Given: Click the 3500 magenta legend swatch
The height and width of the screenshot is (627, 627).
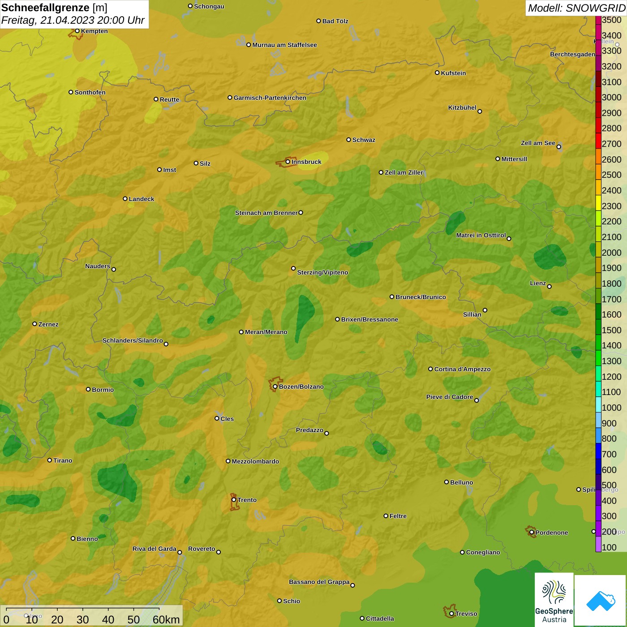Looking at the screenshot, I should (x=598, y=20).
